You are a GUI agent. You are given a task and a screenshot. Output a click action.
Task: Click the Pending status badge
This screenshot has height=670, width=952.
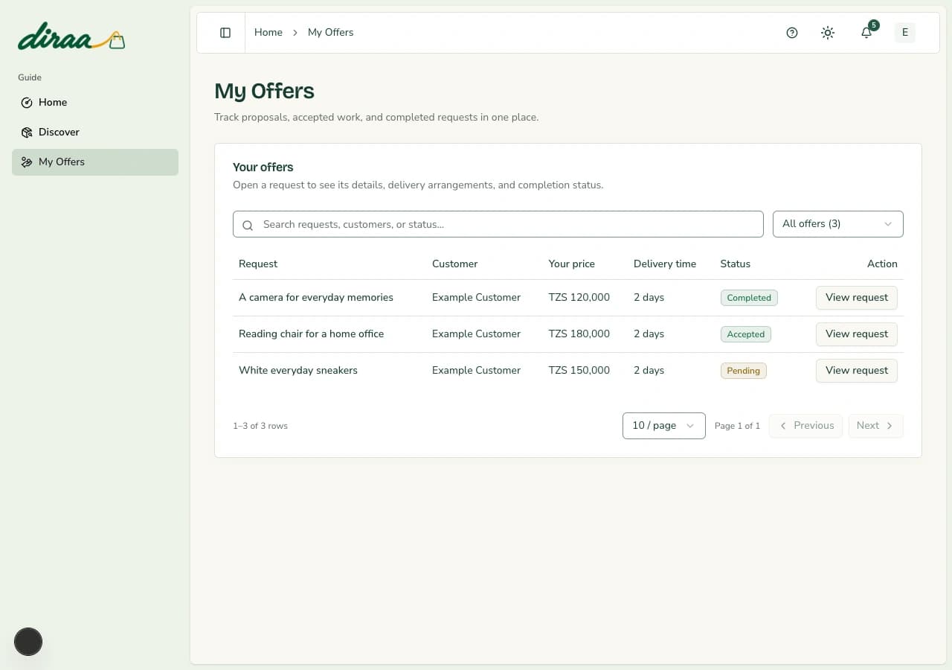[744, 371]
